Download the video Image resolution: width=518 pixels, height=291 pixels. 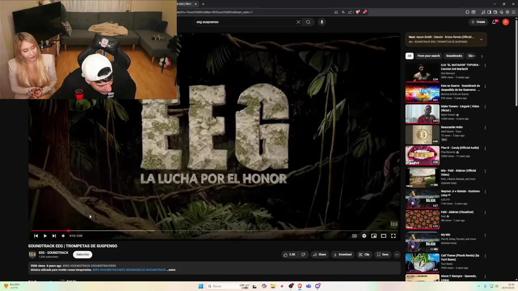tap(342, 255)
